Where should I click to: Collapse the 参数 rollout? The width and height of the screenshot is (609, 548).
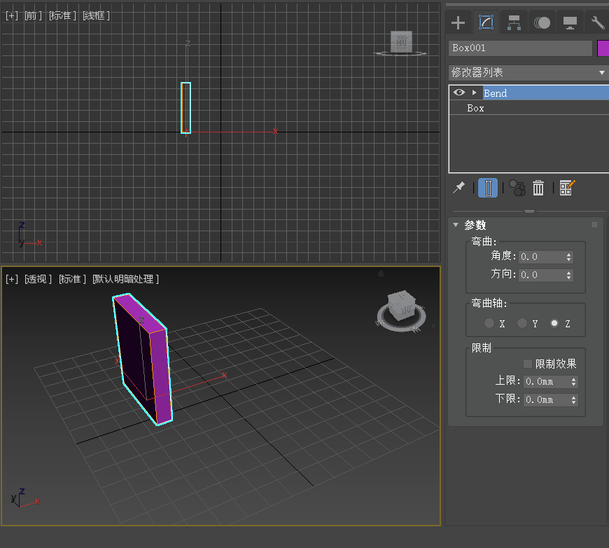(x=456, y=225)
